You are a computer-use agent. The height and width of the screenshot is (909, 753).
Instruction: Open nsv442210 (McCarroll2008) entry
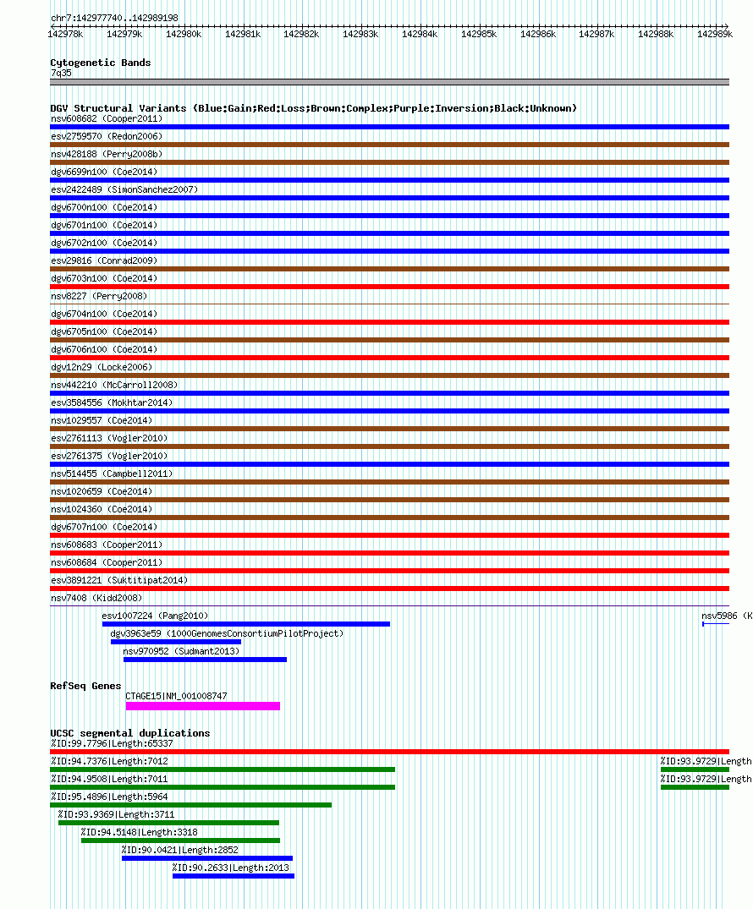pos(114,385)
